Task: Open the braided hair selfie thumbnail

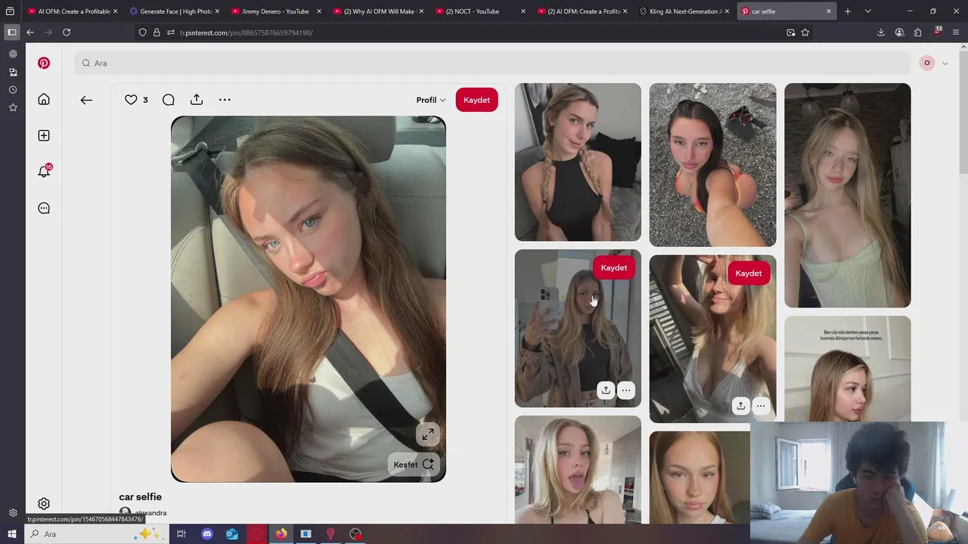Action: pos(578,162)
